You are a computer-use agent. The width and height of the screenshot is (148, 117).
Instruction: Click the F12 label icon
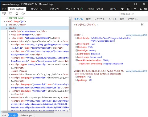click(x=4, y=9)
